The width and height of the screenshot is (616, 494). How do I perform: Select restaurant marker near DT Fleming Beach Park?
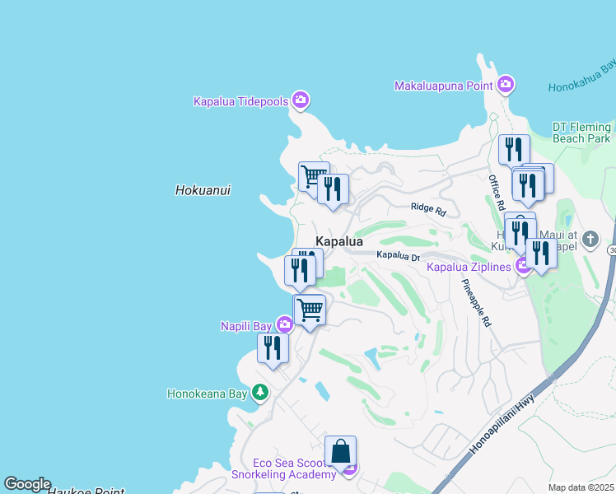[x=514, y=150]
